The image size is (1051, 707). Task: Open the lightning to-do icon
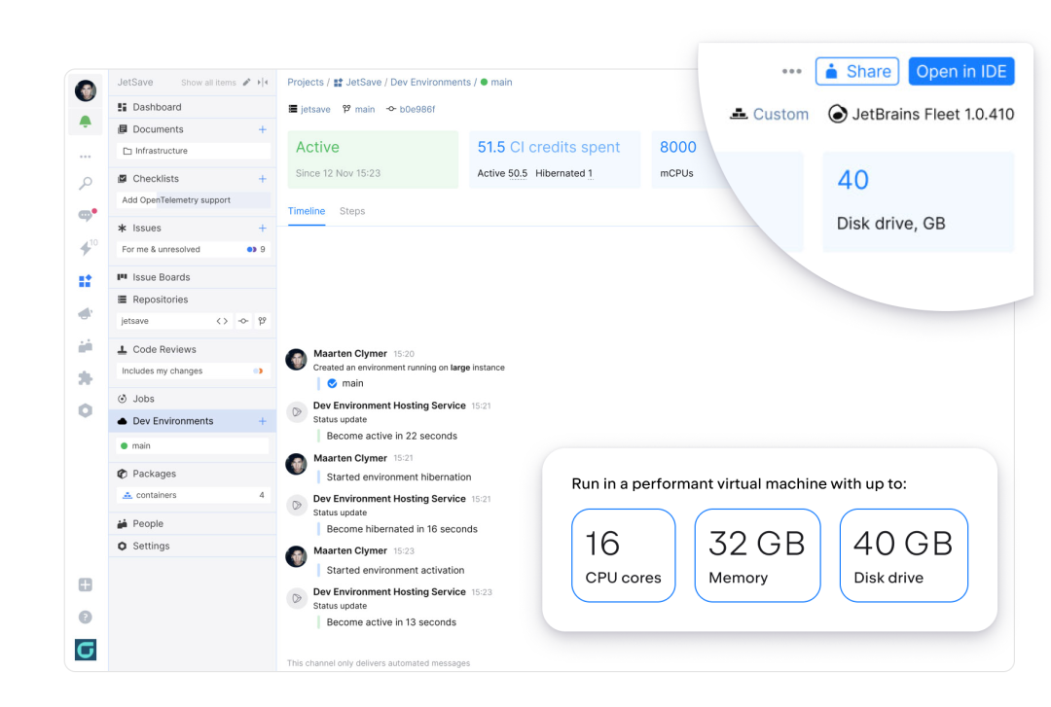pos(87,247)
